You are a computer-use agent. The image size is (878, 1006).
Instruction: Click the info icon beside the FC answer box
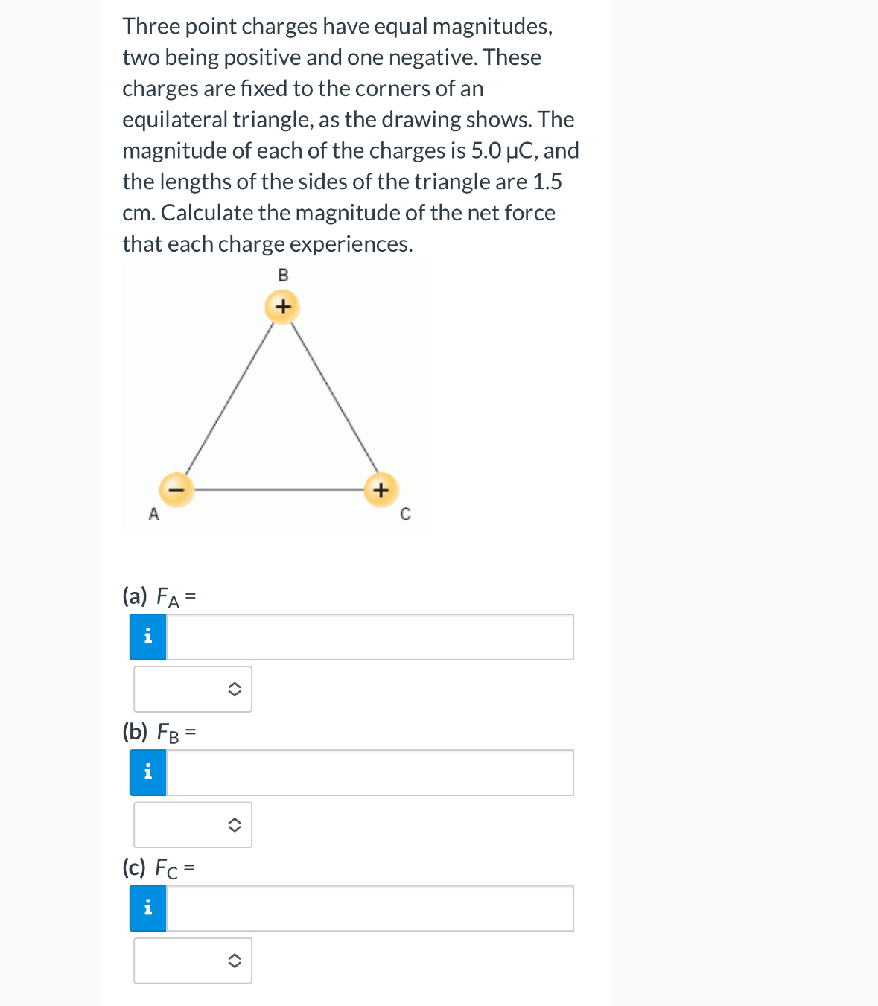pyautogui.click(x=147, y=908)
